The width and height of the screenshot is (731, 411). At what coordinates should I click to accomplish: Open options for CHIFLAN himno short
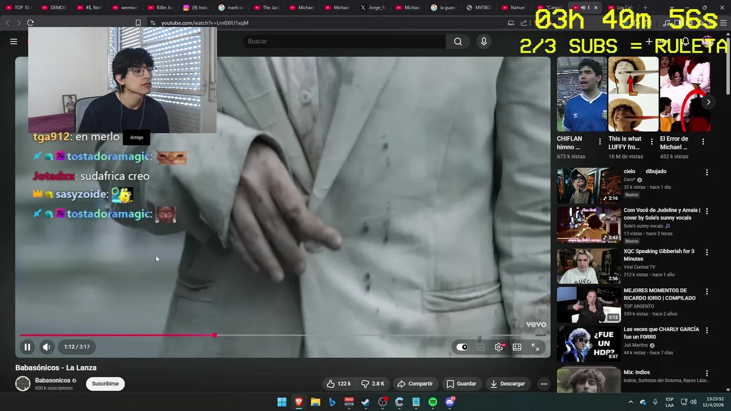(x=600, y=142)
